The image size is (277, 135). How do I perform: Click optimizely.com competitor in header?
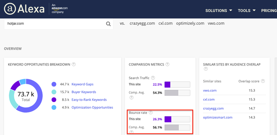[190, 23]
